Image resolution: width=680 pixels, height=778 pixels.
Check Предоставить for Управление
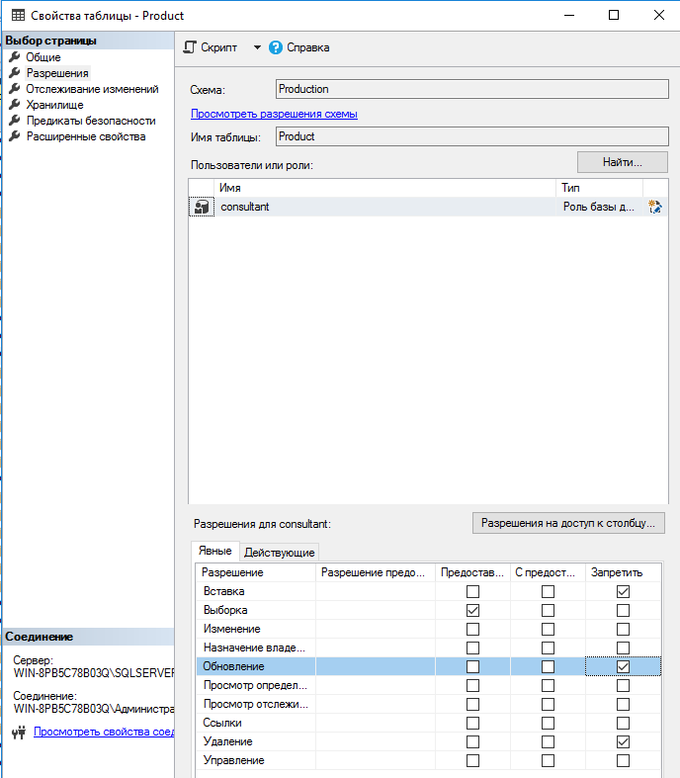pyautogui.click(x=472, y=760)
